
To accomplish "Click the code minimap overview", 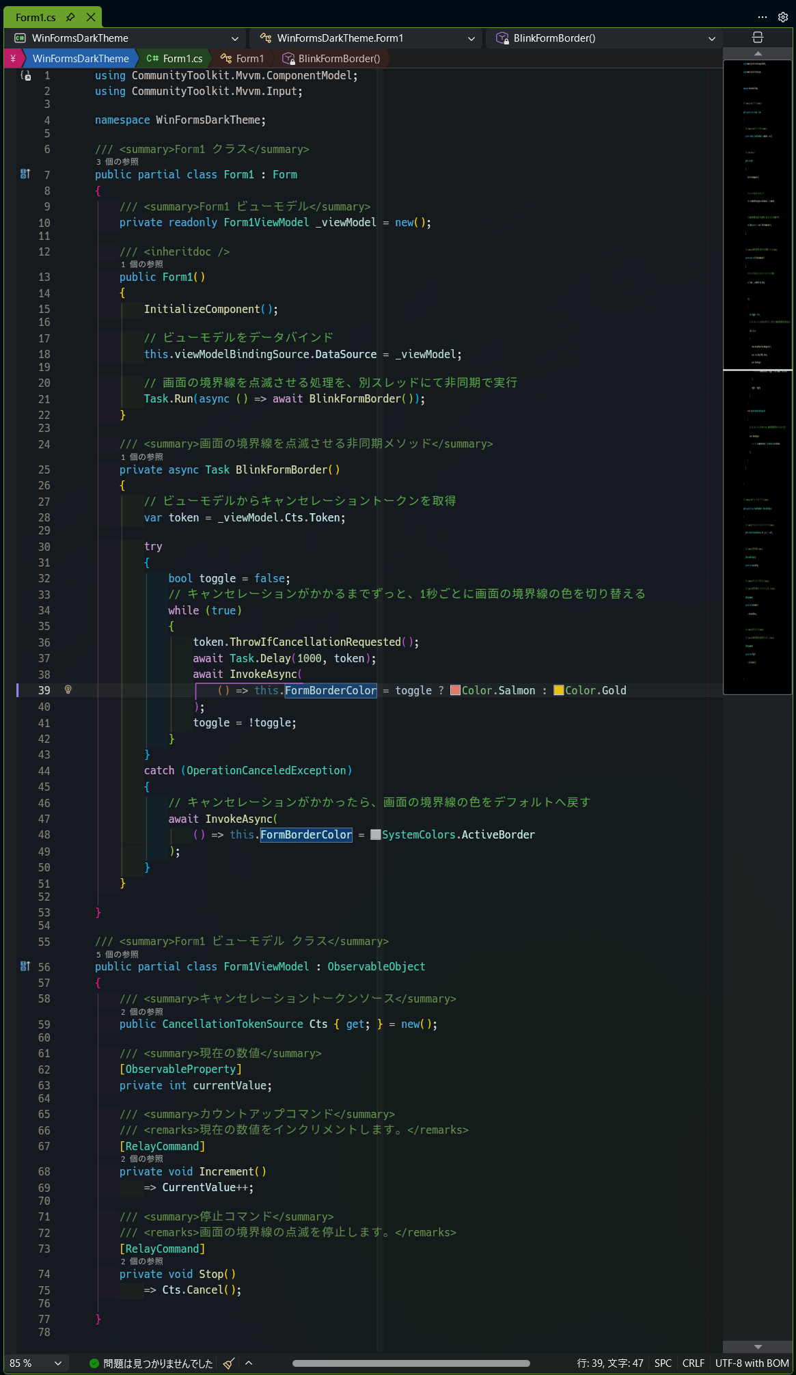I will [758, 377].
